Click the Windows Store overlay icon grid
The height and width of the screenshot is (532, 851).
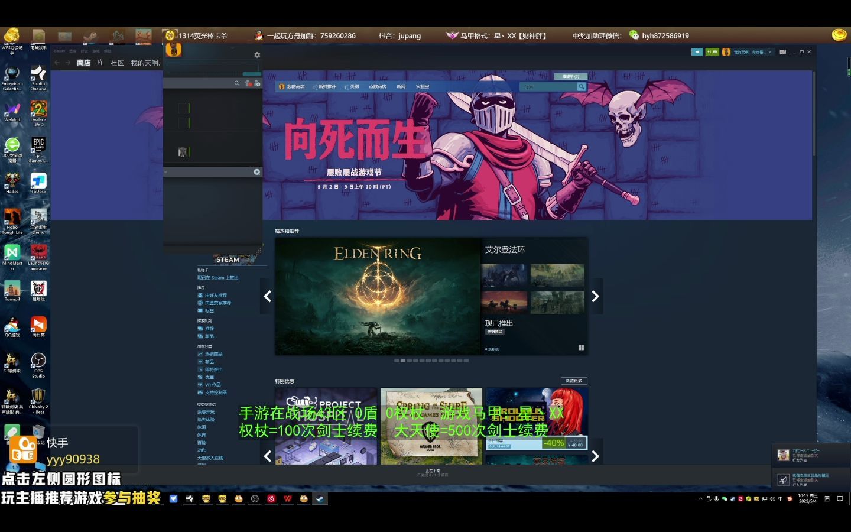tap(581, 348)
